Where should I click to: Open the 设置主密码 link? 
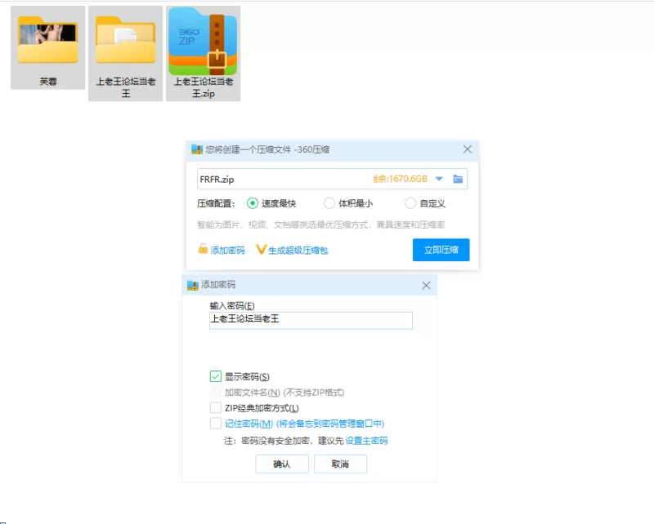pyautogui.click(x=366, y=441)
